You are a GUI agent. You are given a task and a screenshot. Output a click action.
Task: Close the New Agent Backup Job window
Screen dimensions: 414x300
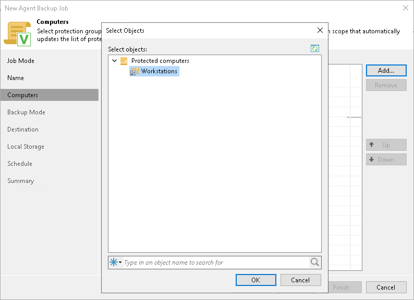(406, 8)
